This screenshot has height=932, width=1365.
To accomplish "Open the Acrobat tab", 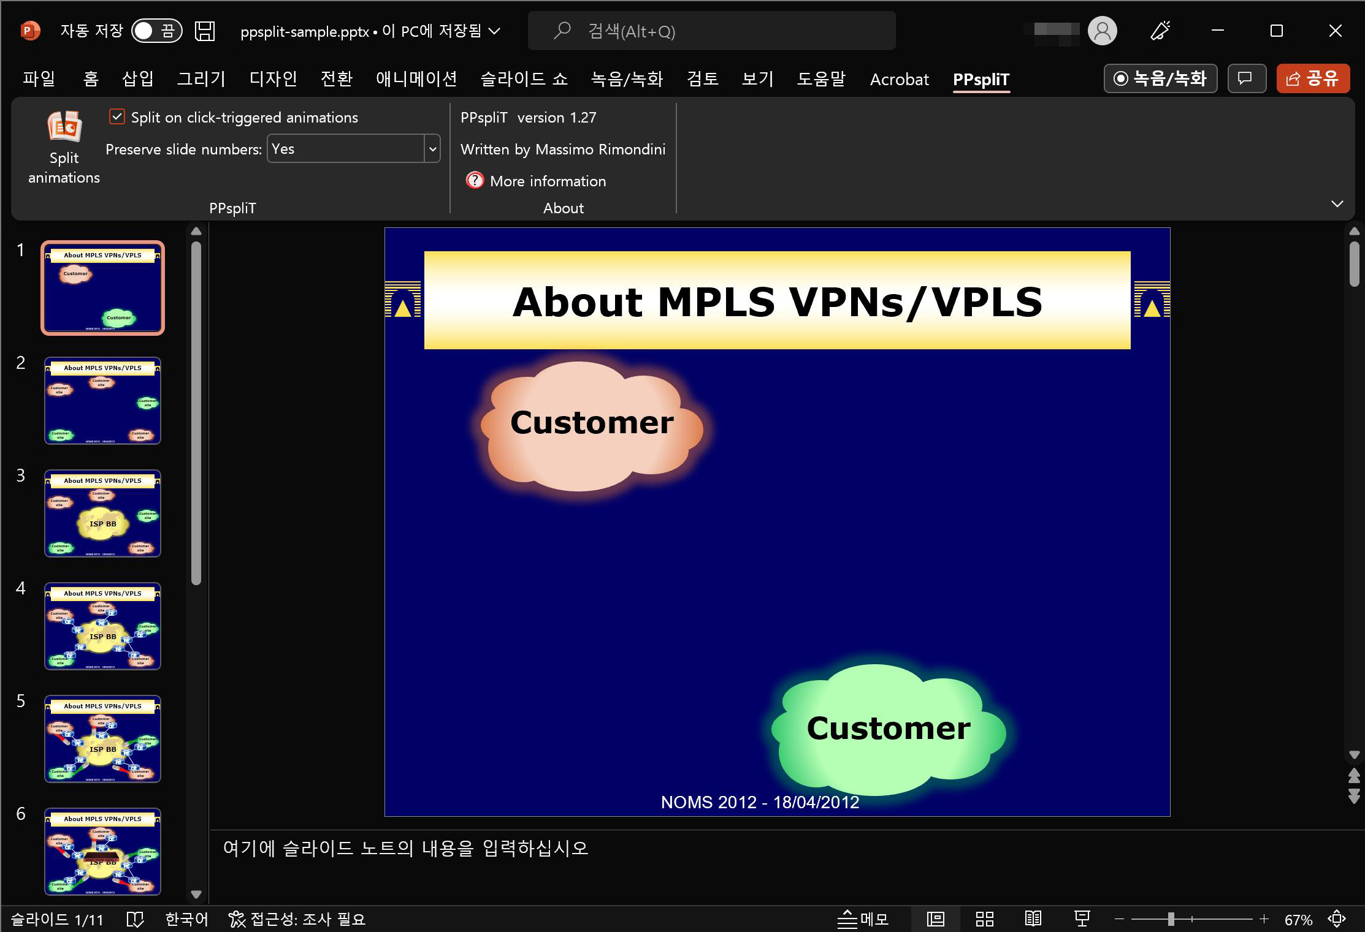I will pos(899,79).
